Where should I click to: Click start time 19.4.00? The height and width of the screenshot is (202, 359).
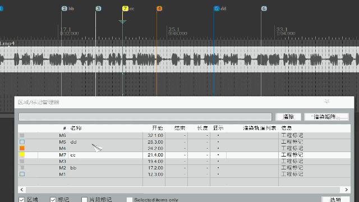(x=155, y=161)
